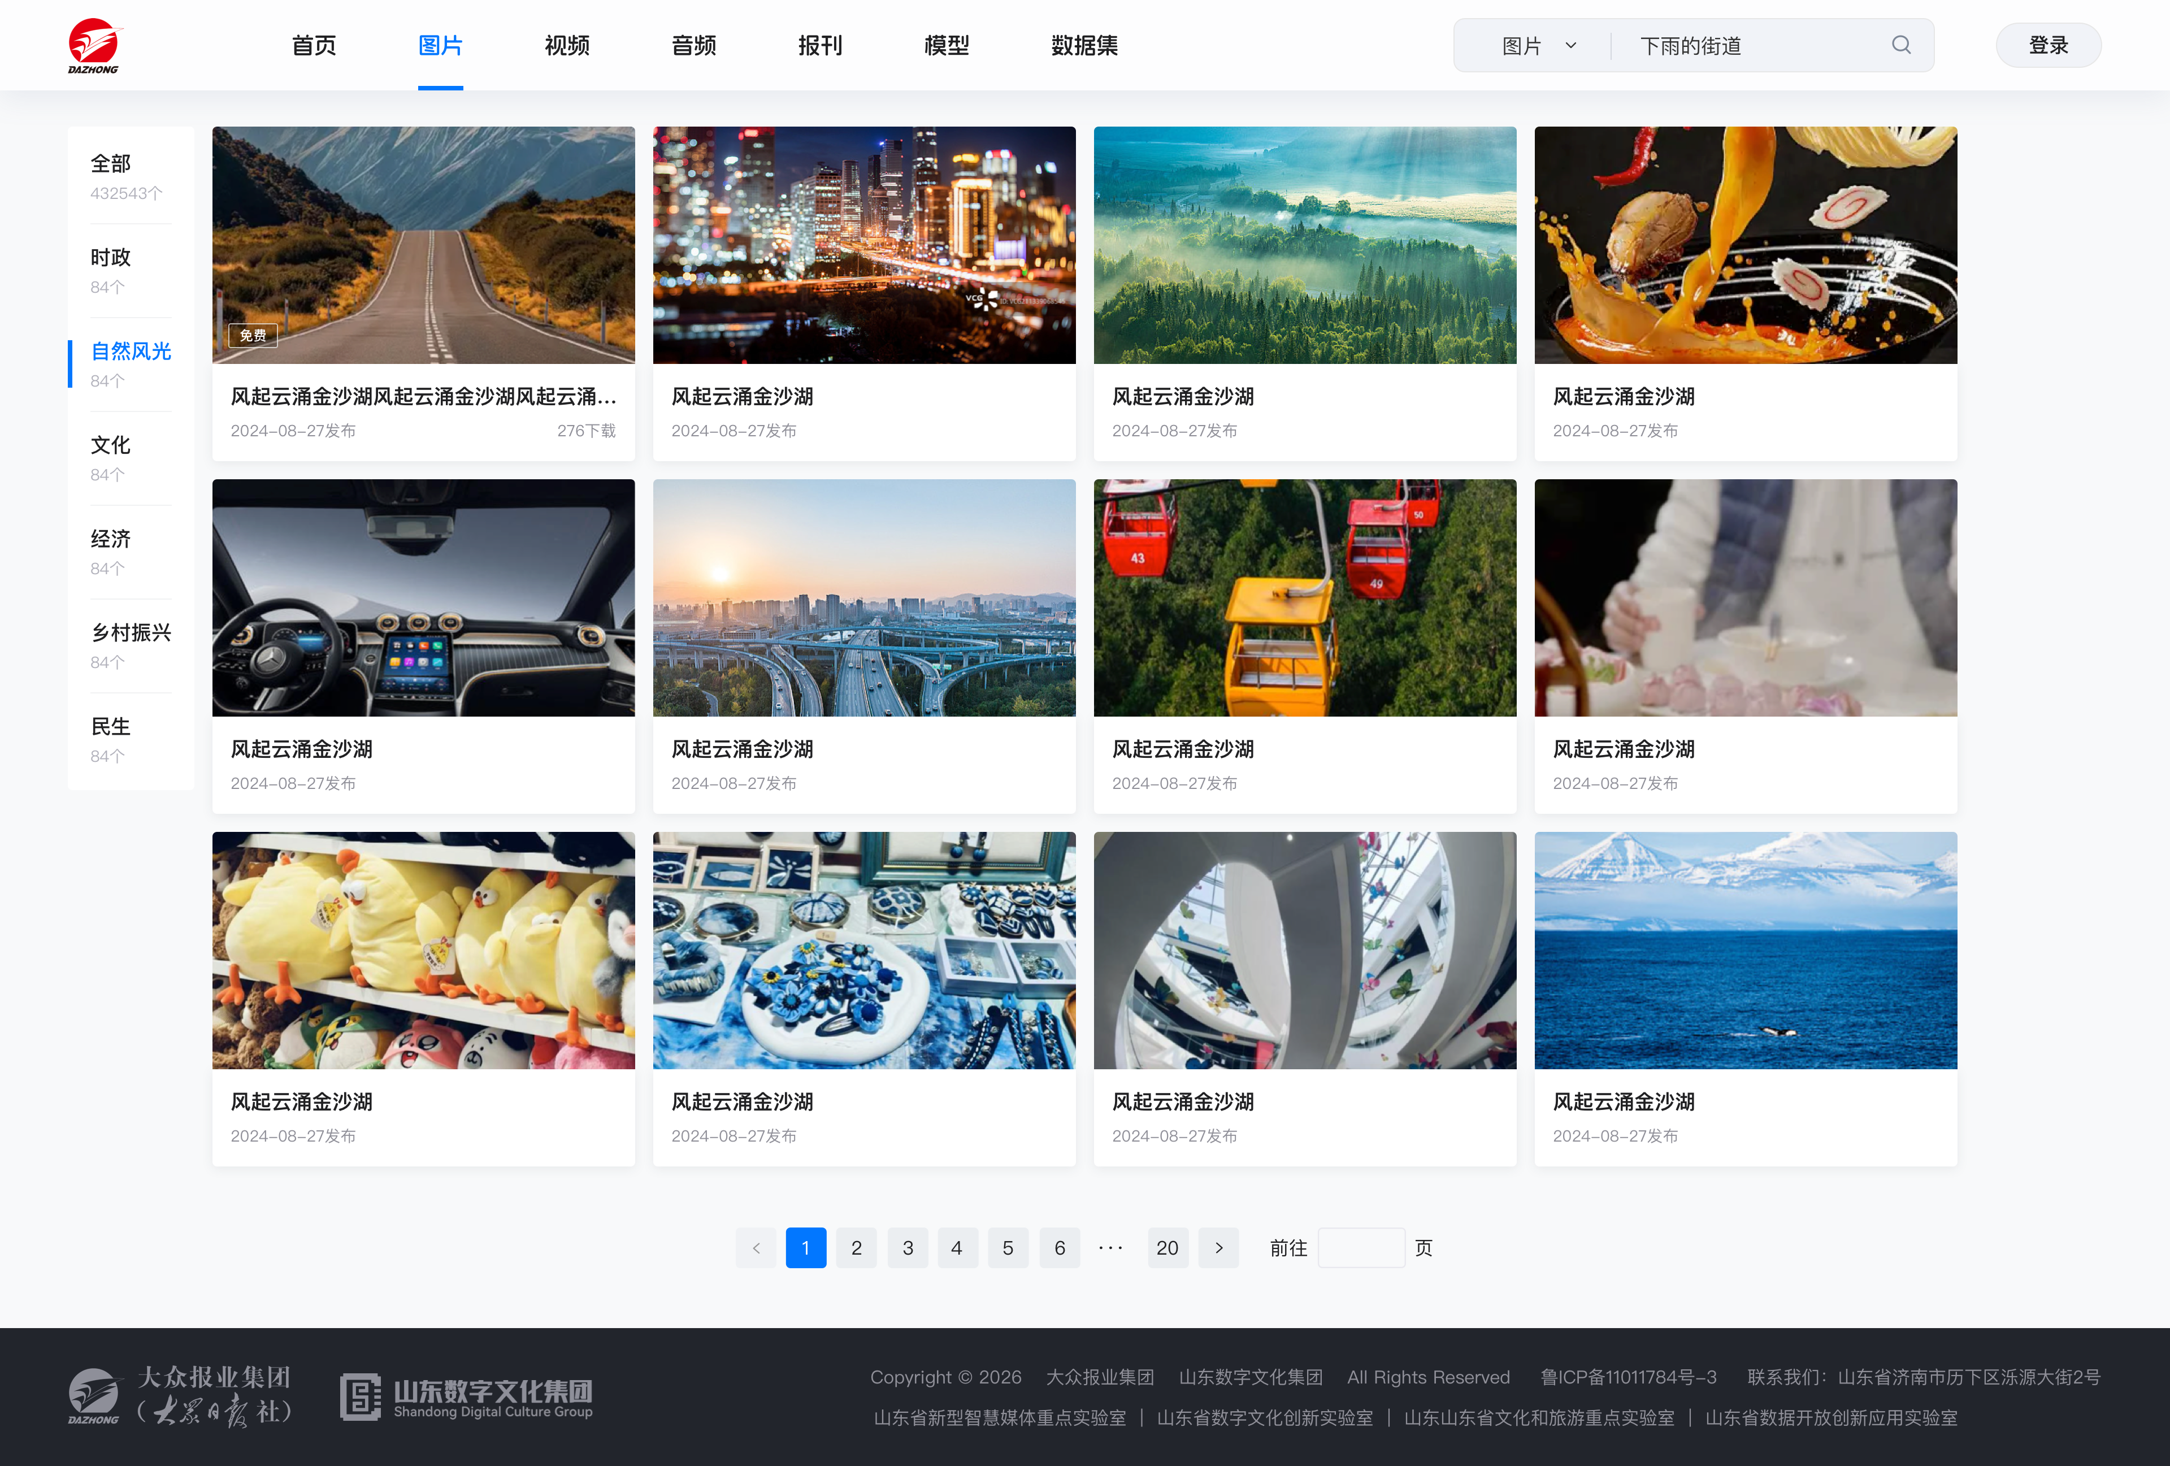Click the 登录 button
This screenshot has height=1466, width=2170.
pyautogui.click(x=2049, y=45)
